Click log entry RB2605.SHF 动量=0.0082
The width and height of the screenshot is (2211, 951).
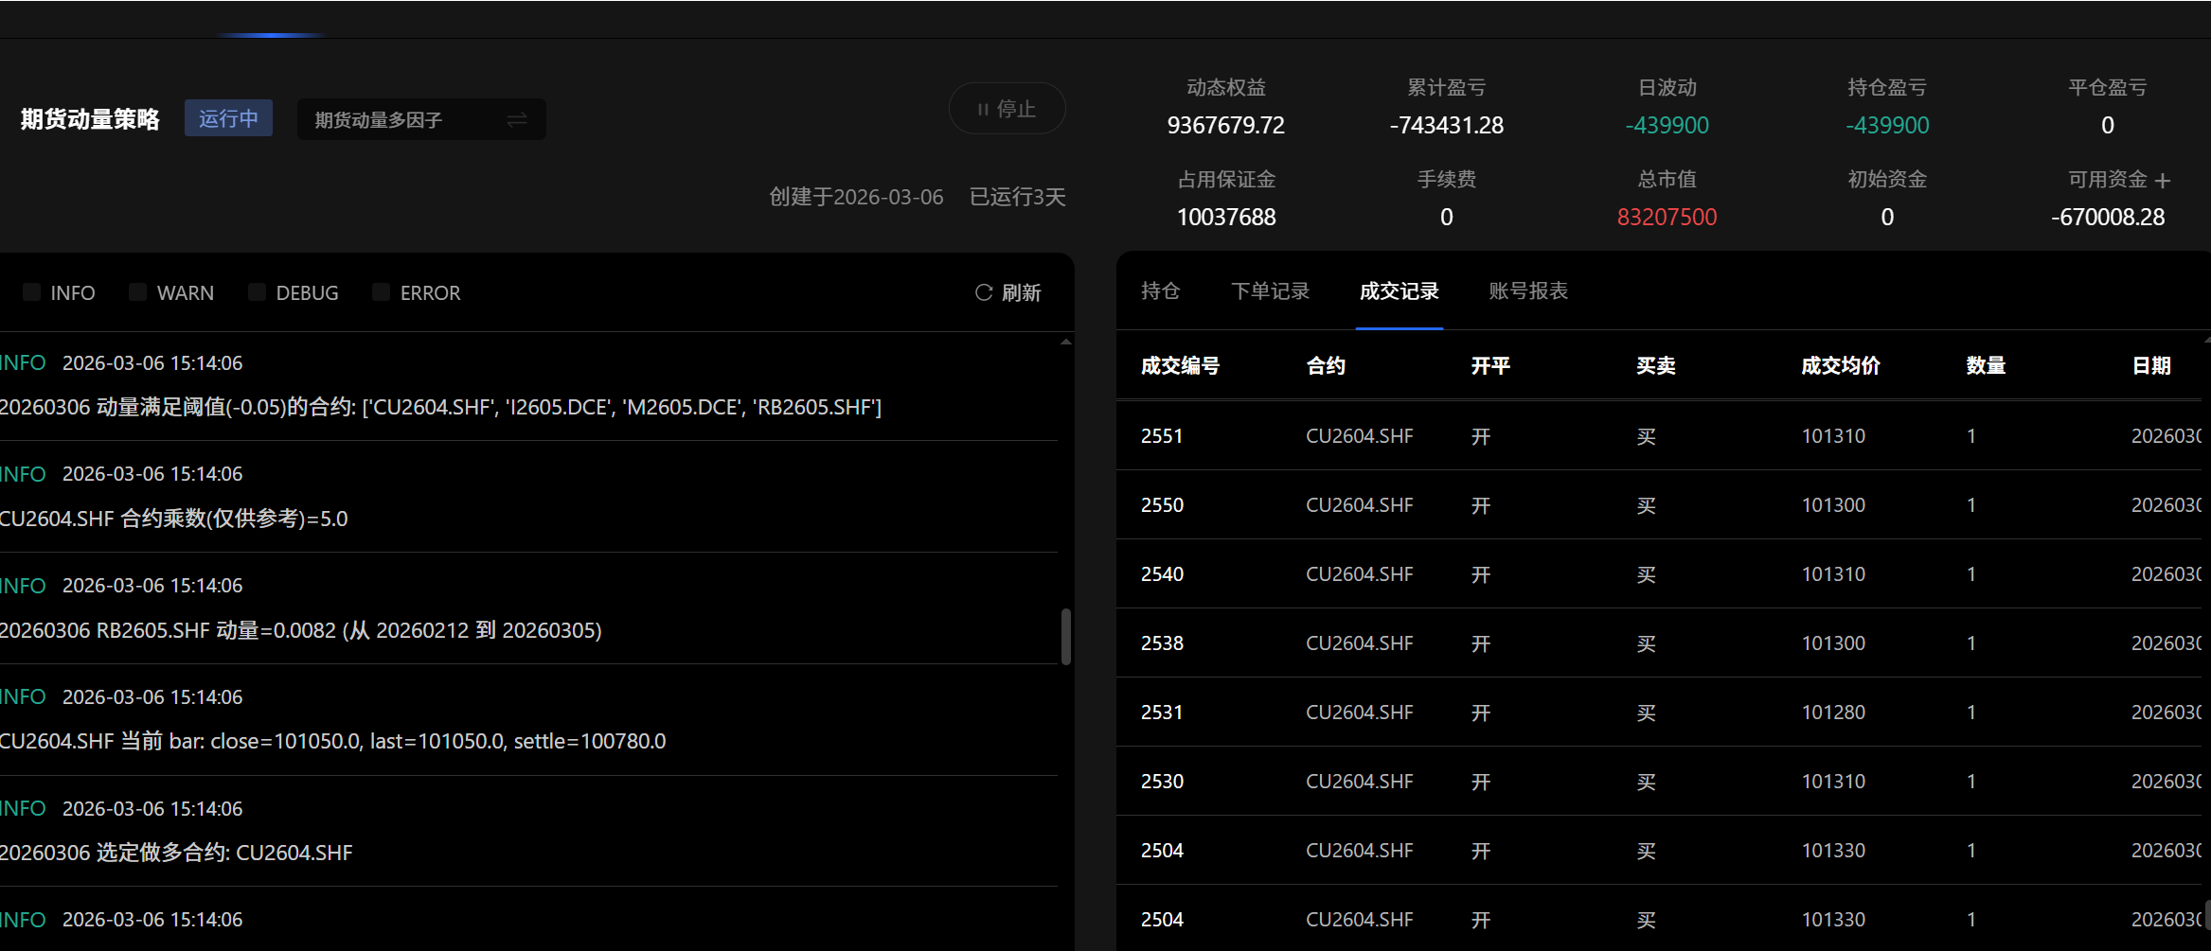pos(528,608)
